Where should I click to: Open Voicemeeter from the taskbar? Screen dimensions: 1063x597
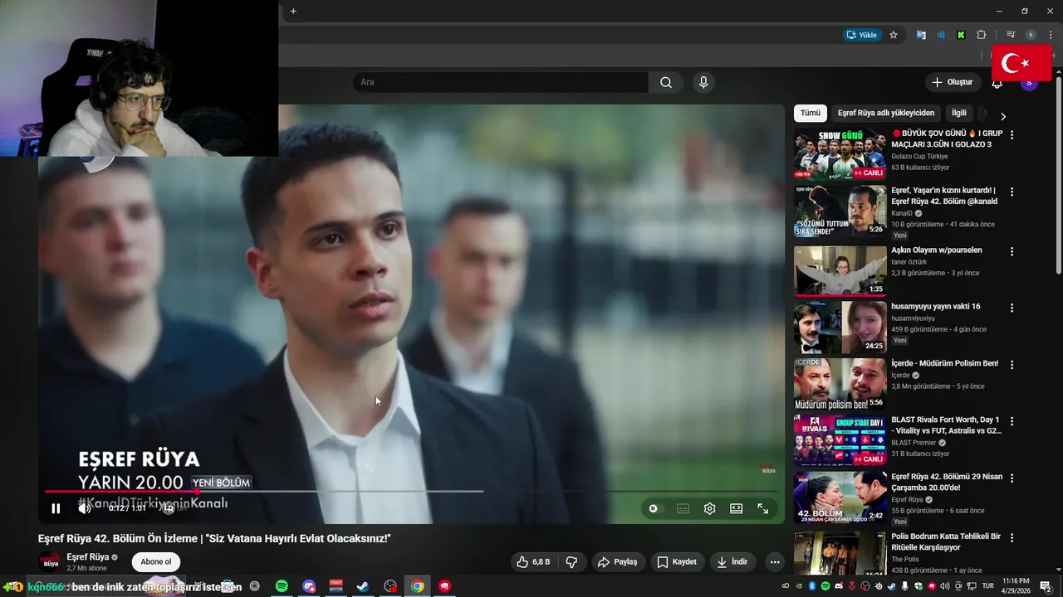click(x=336, y=586)
